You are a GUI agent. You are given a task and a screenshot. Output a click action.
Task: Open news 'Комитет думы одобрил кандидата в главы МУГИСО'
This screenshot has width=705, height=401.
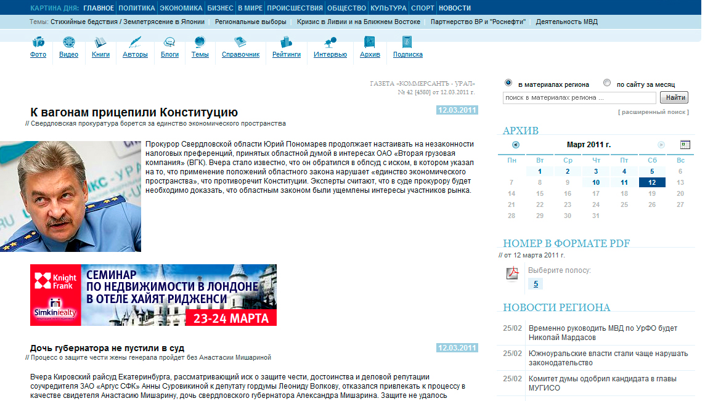(603, 383)
